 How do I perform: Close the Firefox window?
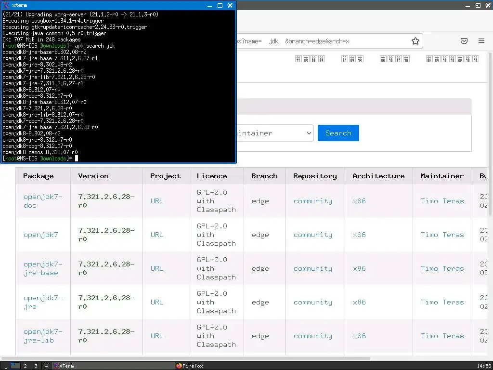tap(488, 5)
